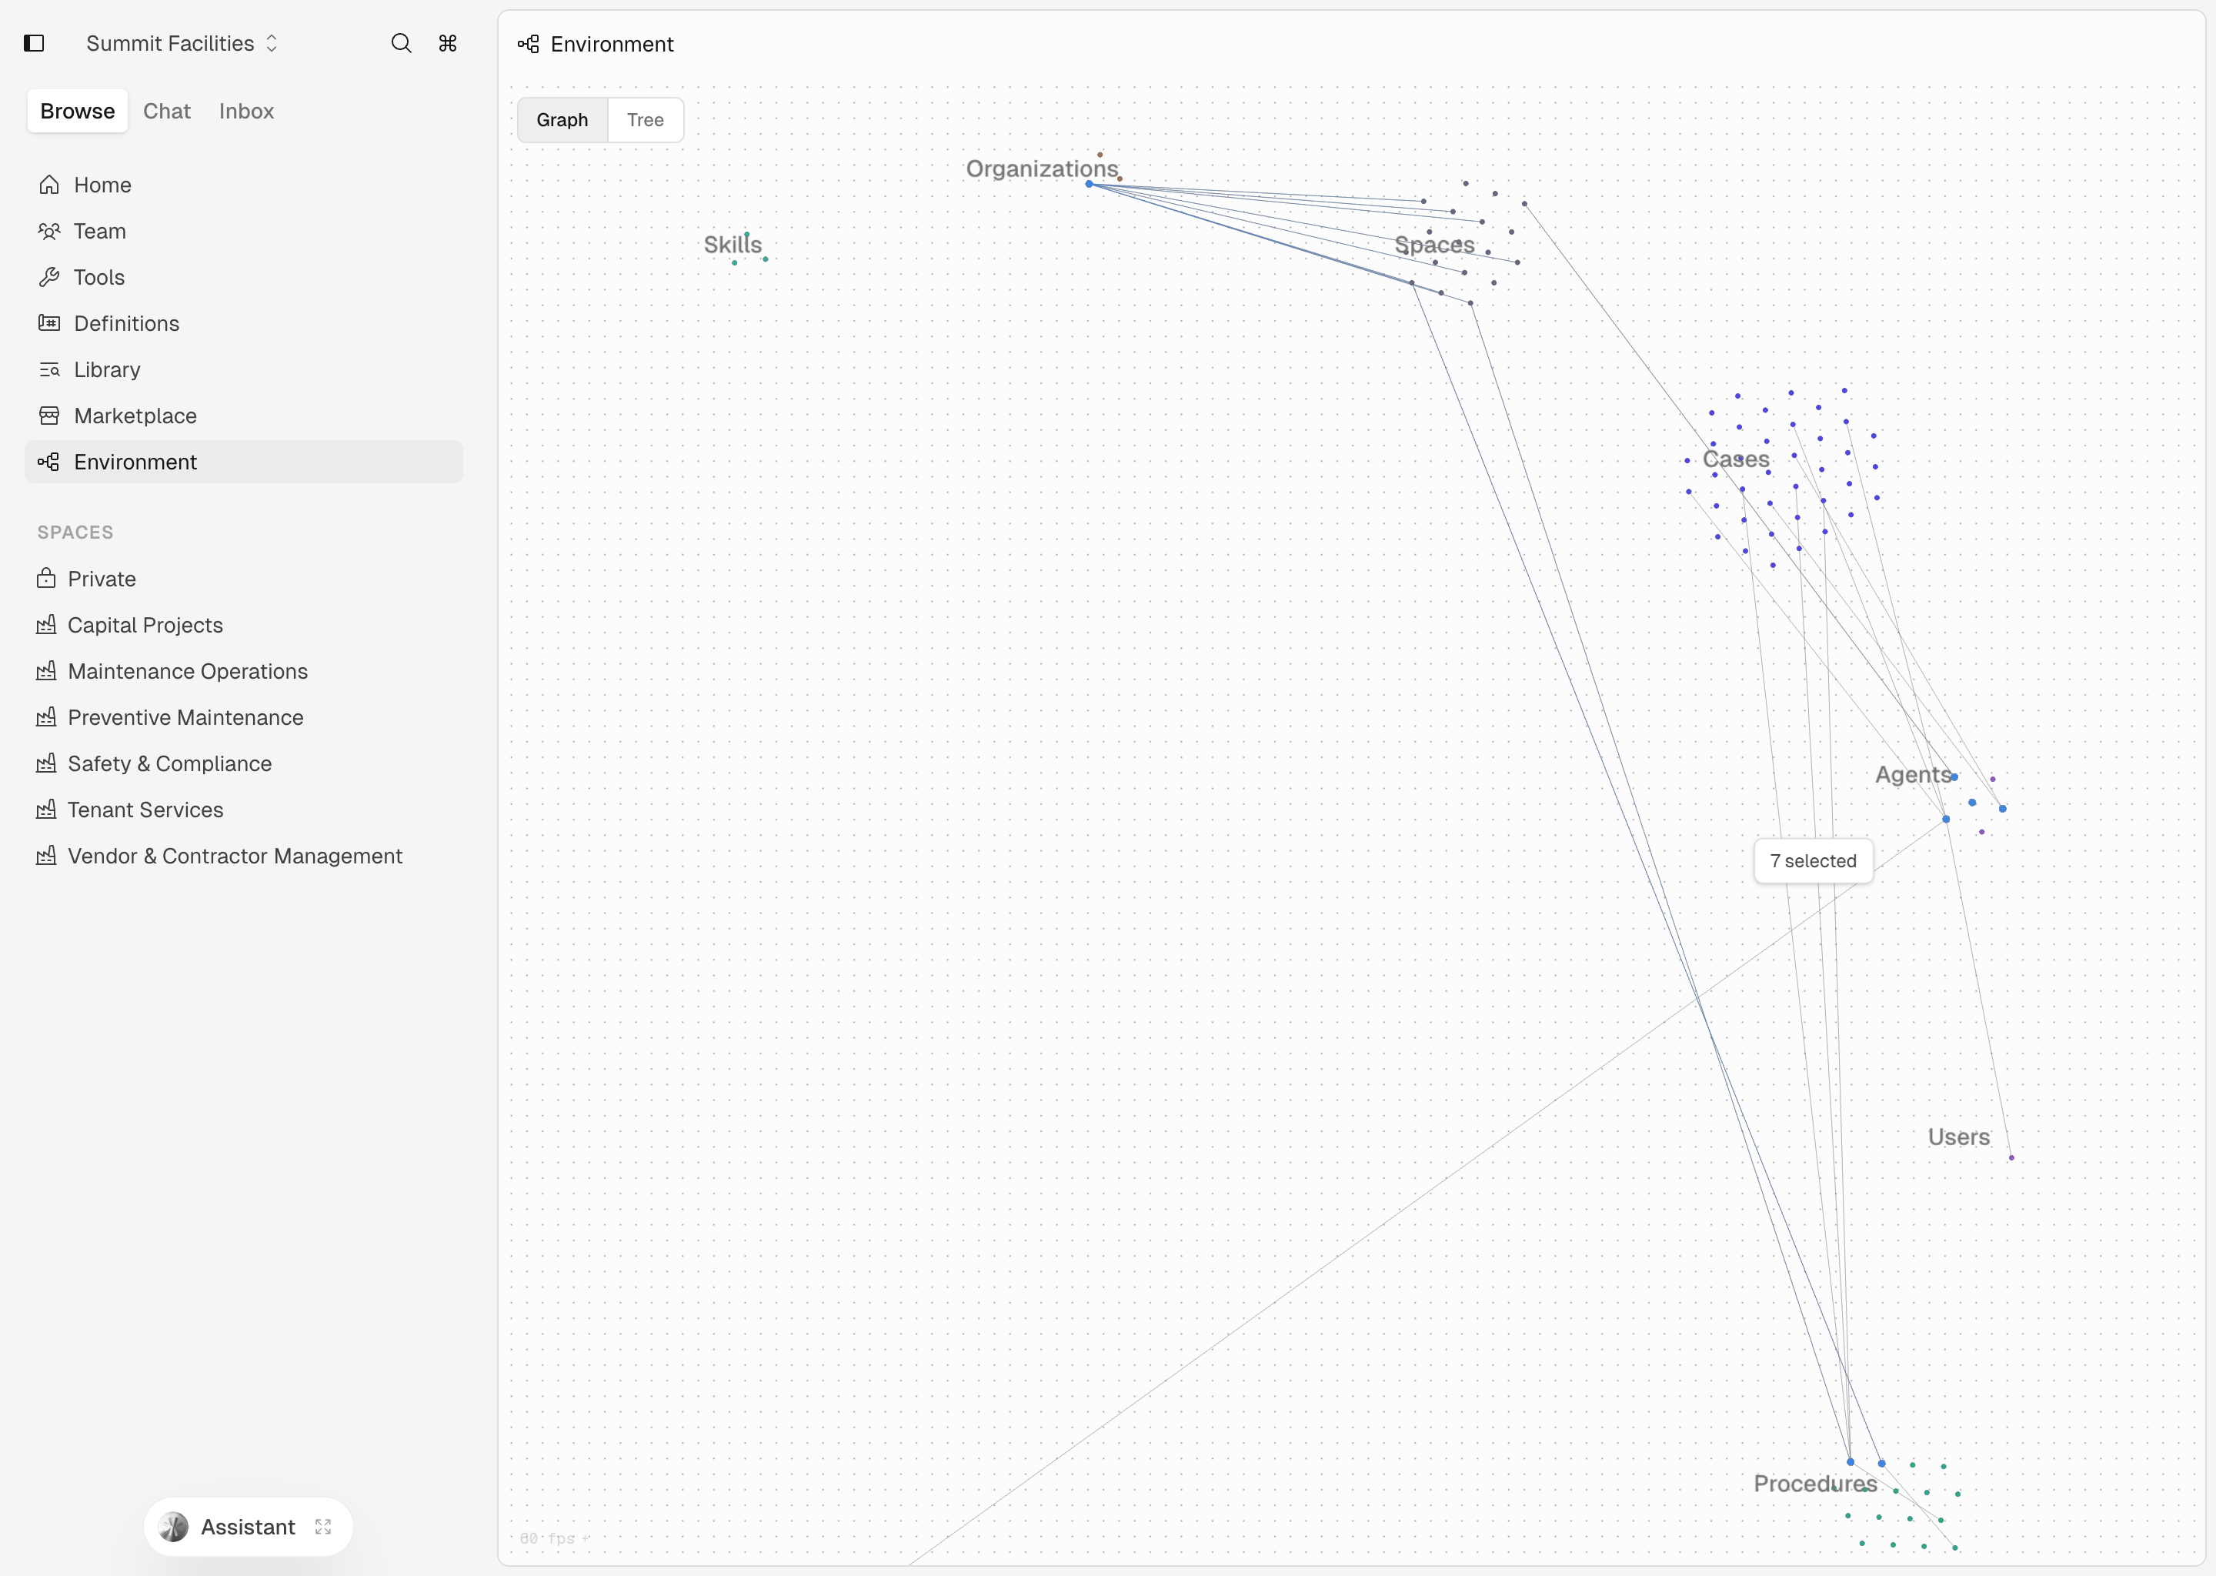This screenshot has height=1576, width=2216.
Task: Click the Browse button
Action: (x=77, y=111)
